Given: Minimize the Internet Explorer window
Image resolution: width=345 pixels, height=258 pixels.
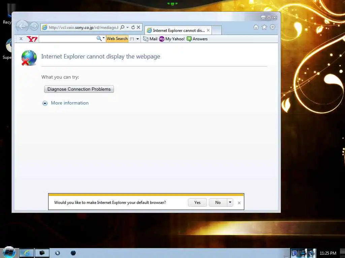Looking at the screenshot, I should tap(263, 17).
